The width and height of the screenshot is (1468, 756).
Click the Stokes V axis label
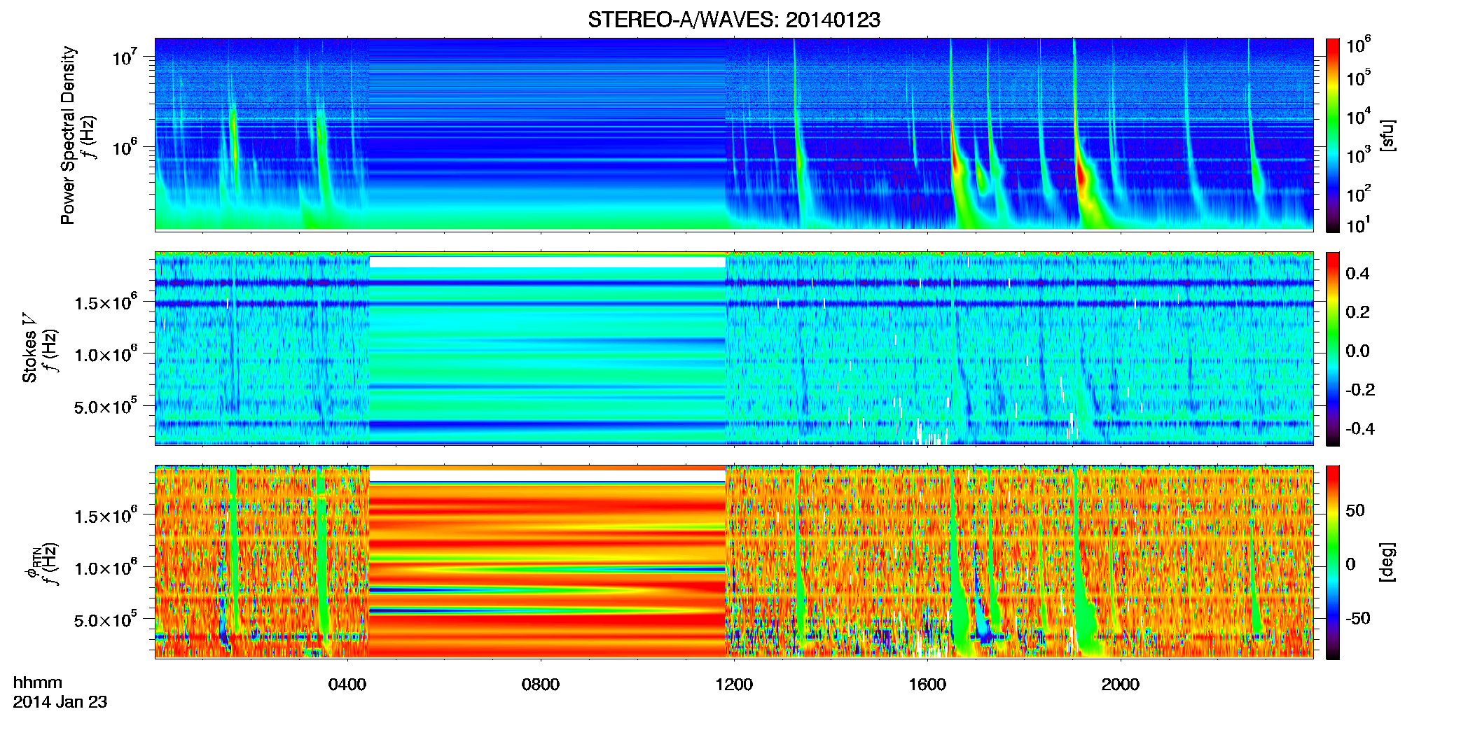pos(30,349)
